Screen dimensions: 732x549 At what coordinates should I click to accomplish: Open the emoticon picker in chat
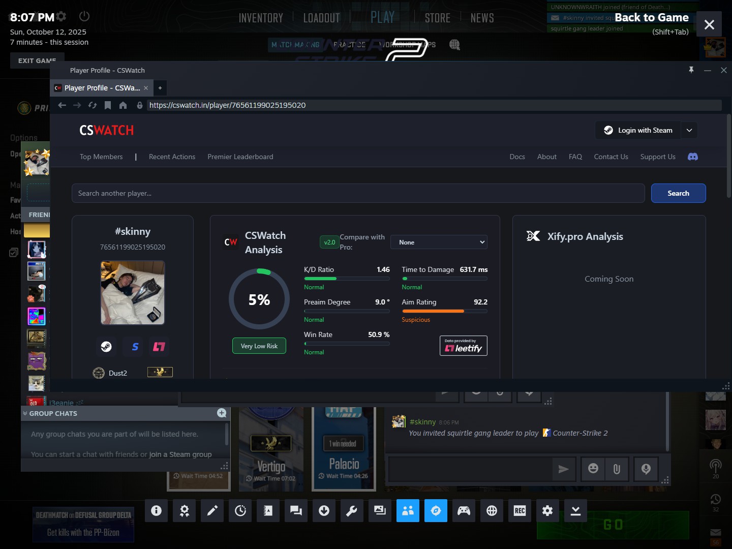(x=593, y=469)
